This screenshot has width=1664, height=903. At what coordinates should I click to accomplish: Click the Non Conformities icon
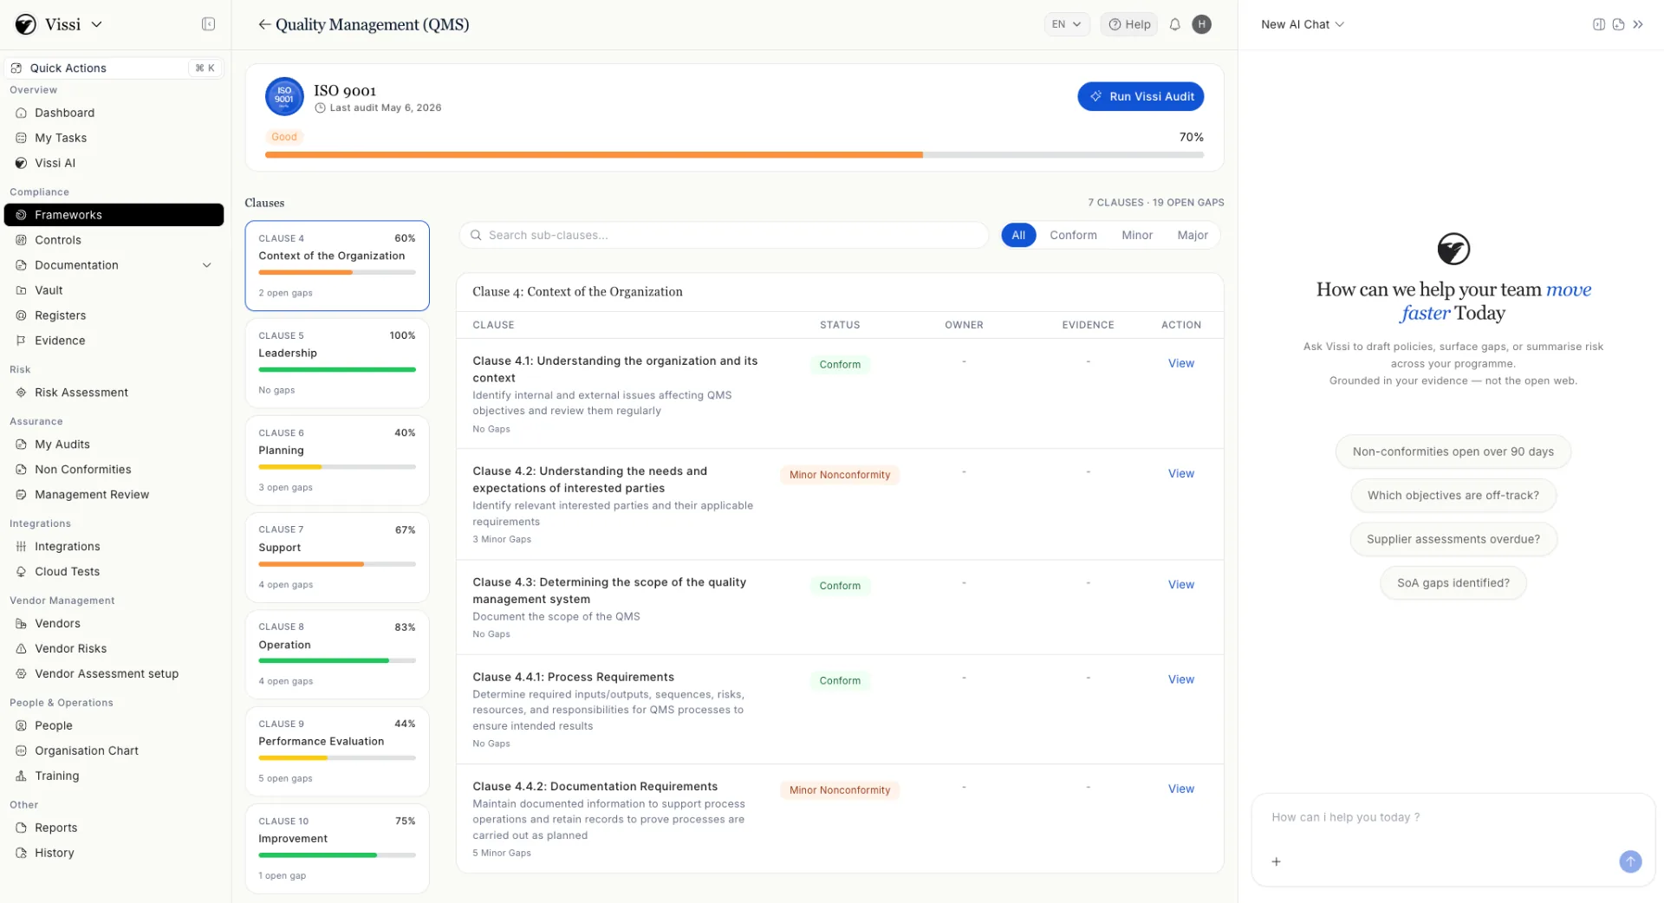(21, 470)
